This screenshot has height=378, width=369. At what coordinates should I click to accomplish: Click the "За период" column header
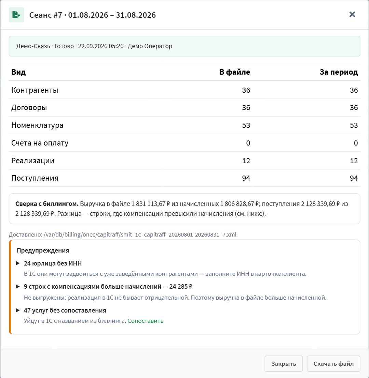coord(339,72)
